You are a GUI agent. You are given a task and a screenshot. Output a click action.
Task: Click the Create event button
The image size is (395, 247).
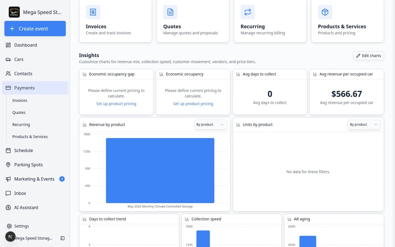coord(35,29)
